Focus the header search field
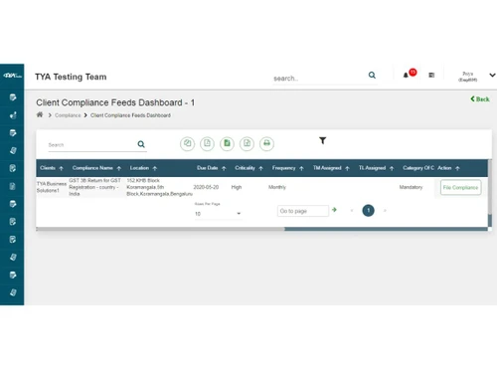The image size is (497, 373). tap(319, 79)
